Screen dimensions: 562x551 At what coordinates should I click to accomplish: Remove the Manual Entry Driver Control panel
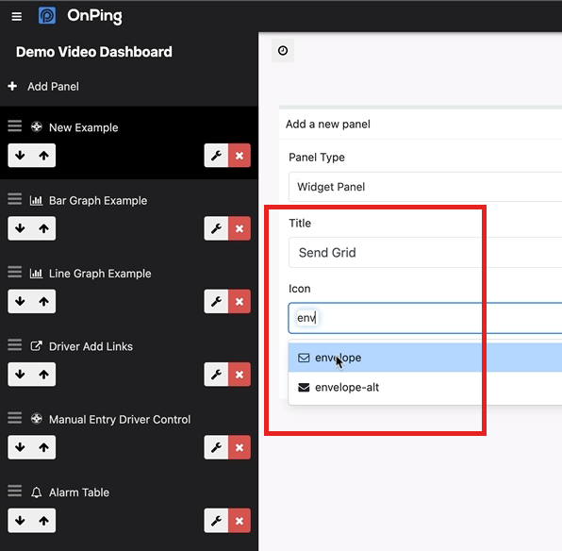[240, 447]
